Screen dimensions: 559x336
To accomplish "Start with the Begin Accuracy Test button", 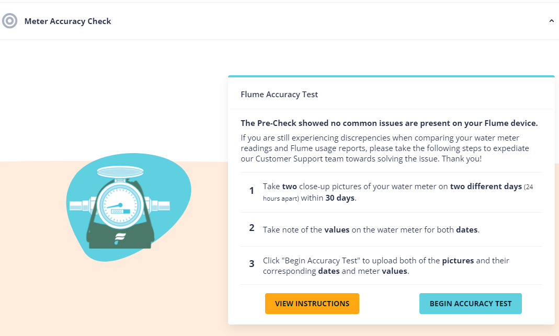I will [x=470, y=304].
